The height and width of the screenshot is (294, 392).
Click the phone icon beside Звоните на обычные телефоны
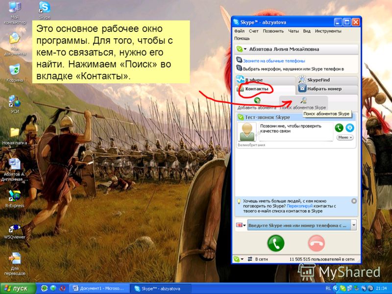coord(239,60)
